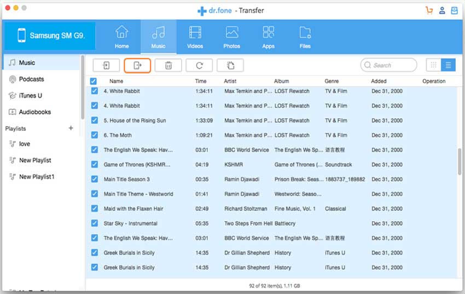Click Fine Music, Vol. 1 album cell
Screen dimensions: 465x294
(x=295, y=209)
